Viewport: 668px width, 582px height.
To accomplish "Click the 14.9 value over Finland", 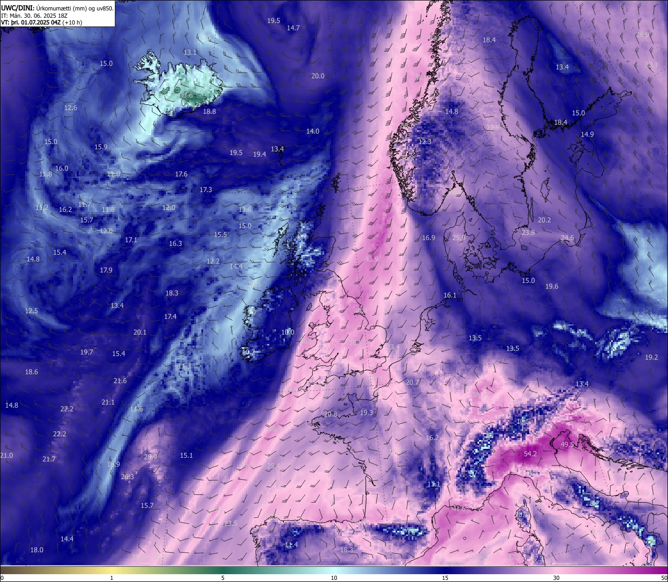I will [x=587, y=134].
